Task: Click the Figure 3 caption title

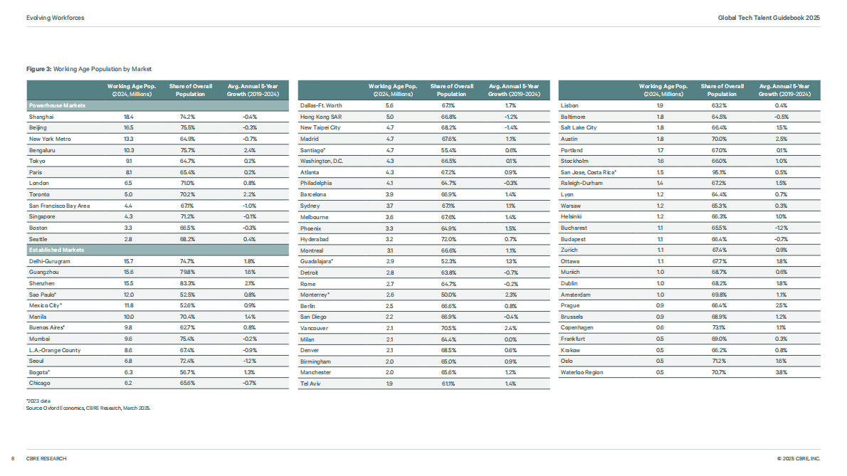Action: pos(89,69)
